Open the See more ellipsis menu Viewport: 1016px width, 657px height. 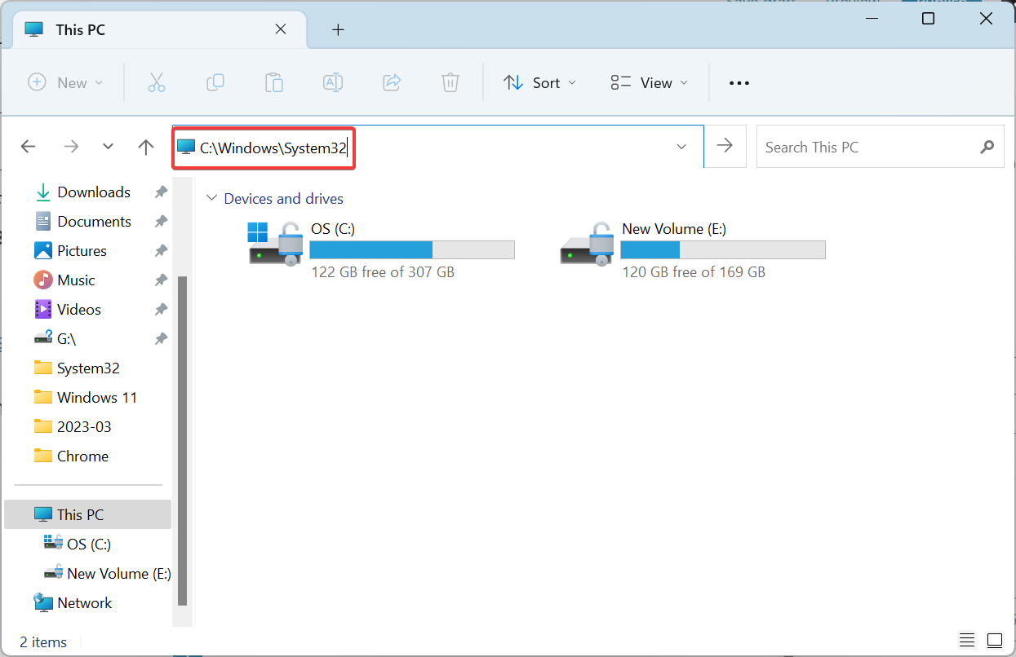[739, 82]
